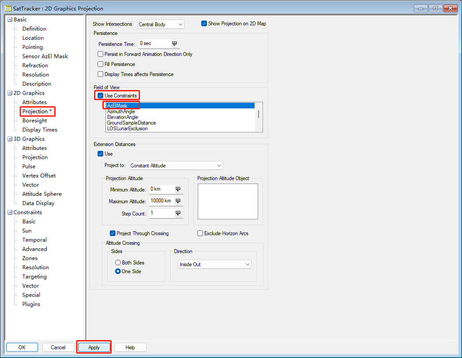Click unit icon beside Persistence Time field
The image size is (462, 358).
pyautogui.click(x=175, y=44)
